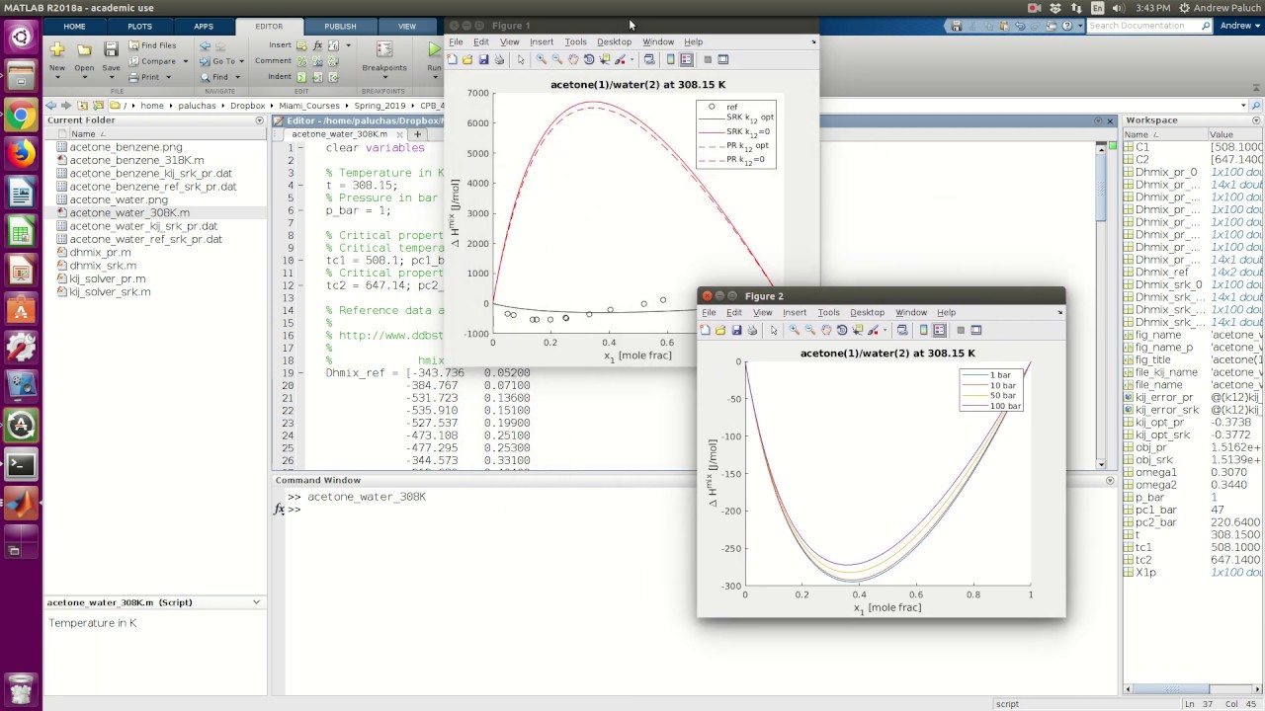Image resolution: width=1265 pixels, height=711 pixels.
Task: Insert function using the fx icon
Action: pyautogui.click(x=317, y=45)
